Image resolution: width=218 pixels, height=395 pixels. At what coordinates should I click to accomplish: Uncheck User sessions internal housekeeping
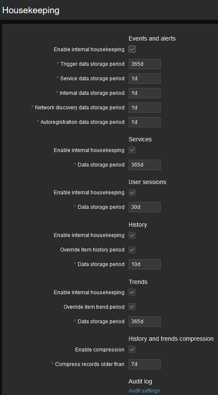pos(132,193)
